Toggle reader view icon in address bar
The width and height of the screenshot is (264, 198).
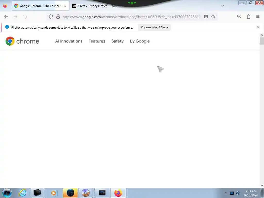(206, 16)
